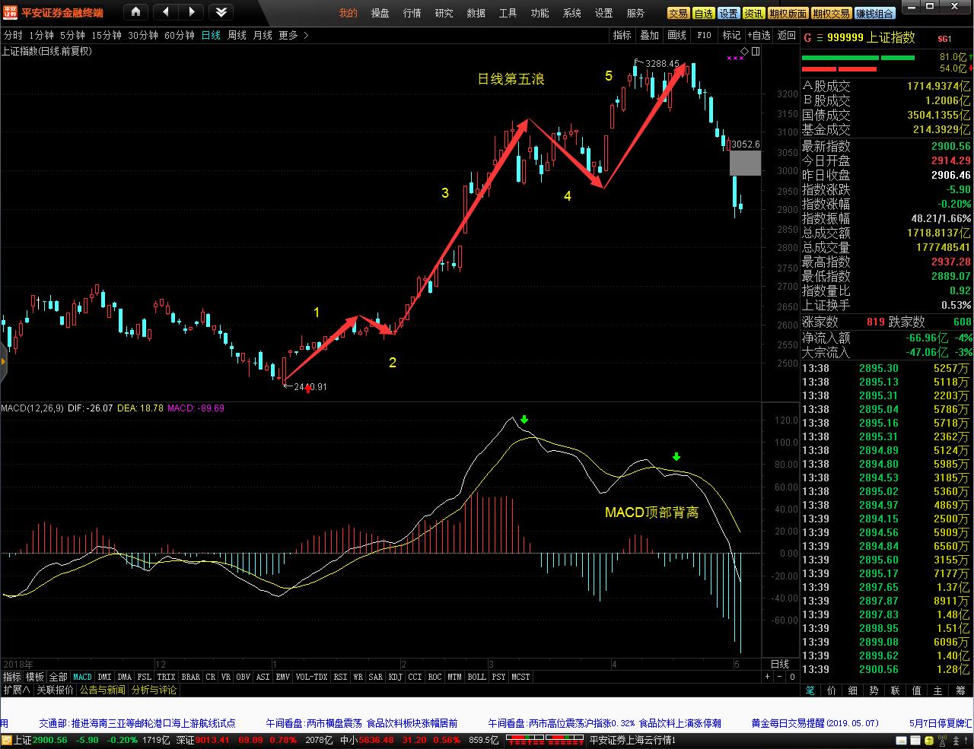
Task: Zoom in chart with plus button
Action: click(768, 677)
